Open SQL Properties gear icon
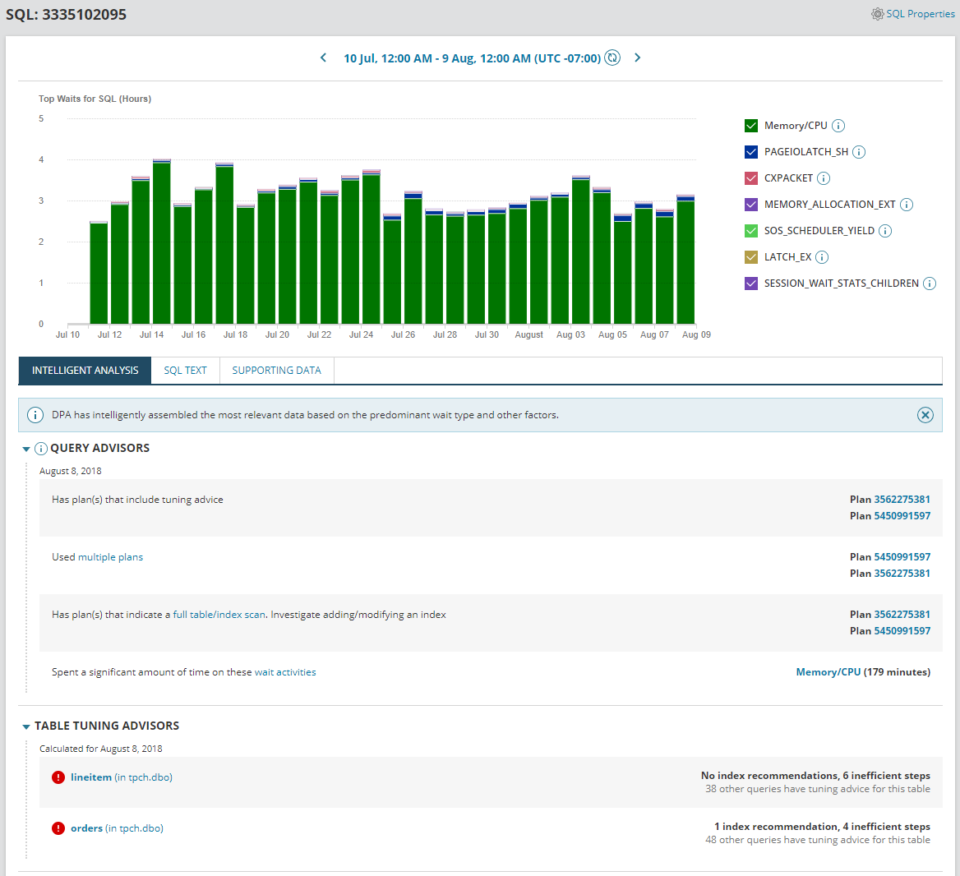This screenshot has height=876, width=960. pyautogui.click(x=877, y=14)
